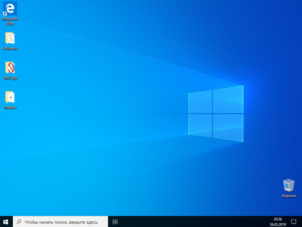Open the Action Center notifications icon
Image resolution: width=302 pixels, height=227 pixels.
(x=293, y=221)
